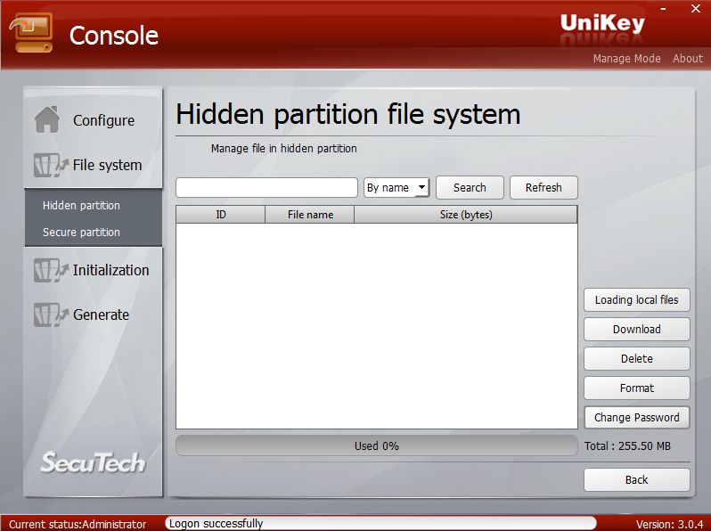Expand the By name search dropdown
The width and height of the screenshot is (711, 531).
[x=396, y=187]
